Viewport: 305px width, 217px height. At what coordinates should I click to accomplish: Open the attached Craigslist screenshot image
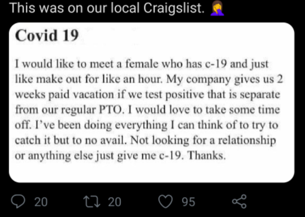[x=152, y=102]
